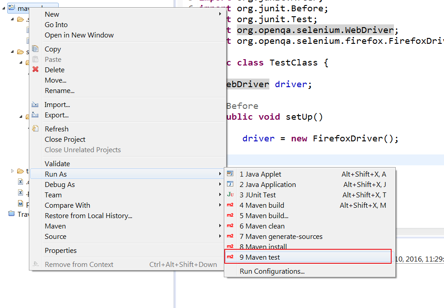Run 4 Maven build
444x308 pixels.
point(310,205)
